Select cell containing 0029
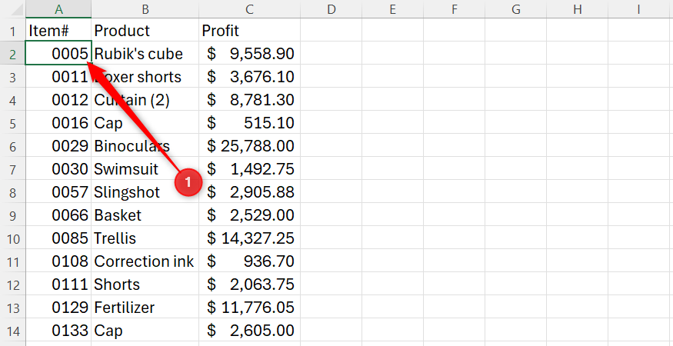673x346 pixels. (x=58, y=146)
